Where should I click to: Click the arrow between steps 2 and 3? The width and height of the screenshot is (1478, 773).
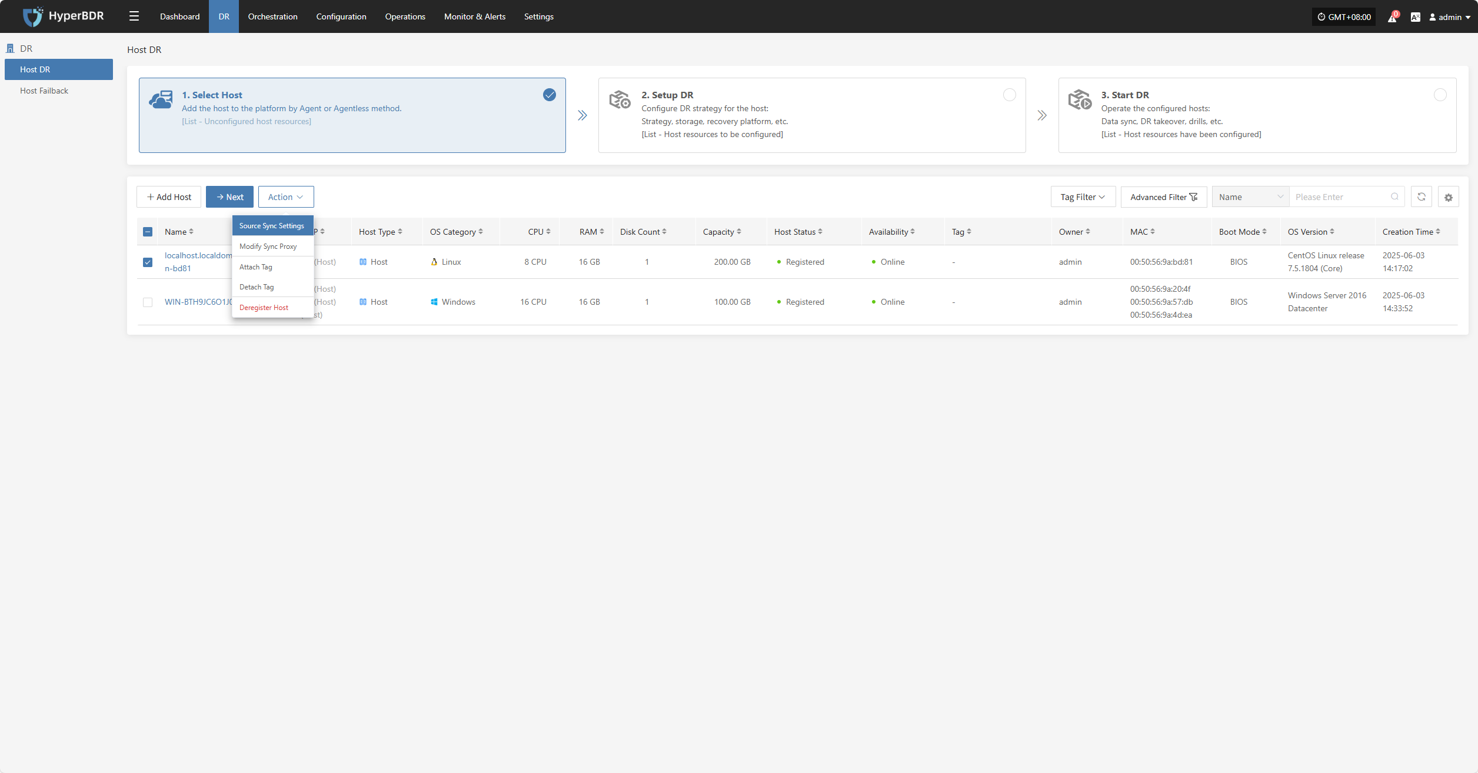pyautogui.click(x=1042, y=115)
